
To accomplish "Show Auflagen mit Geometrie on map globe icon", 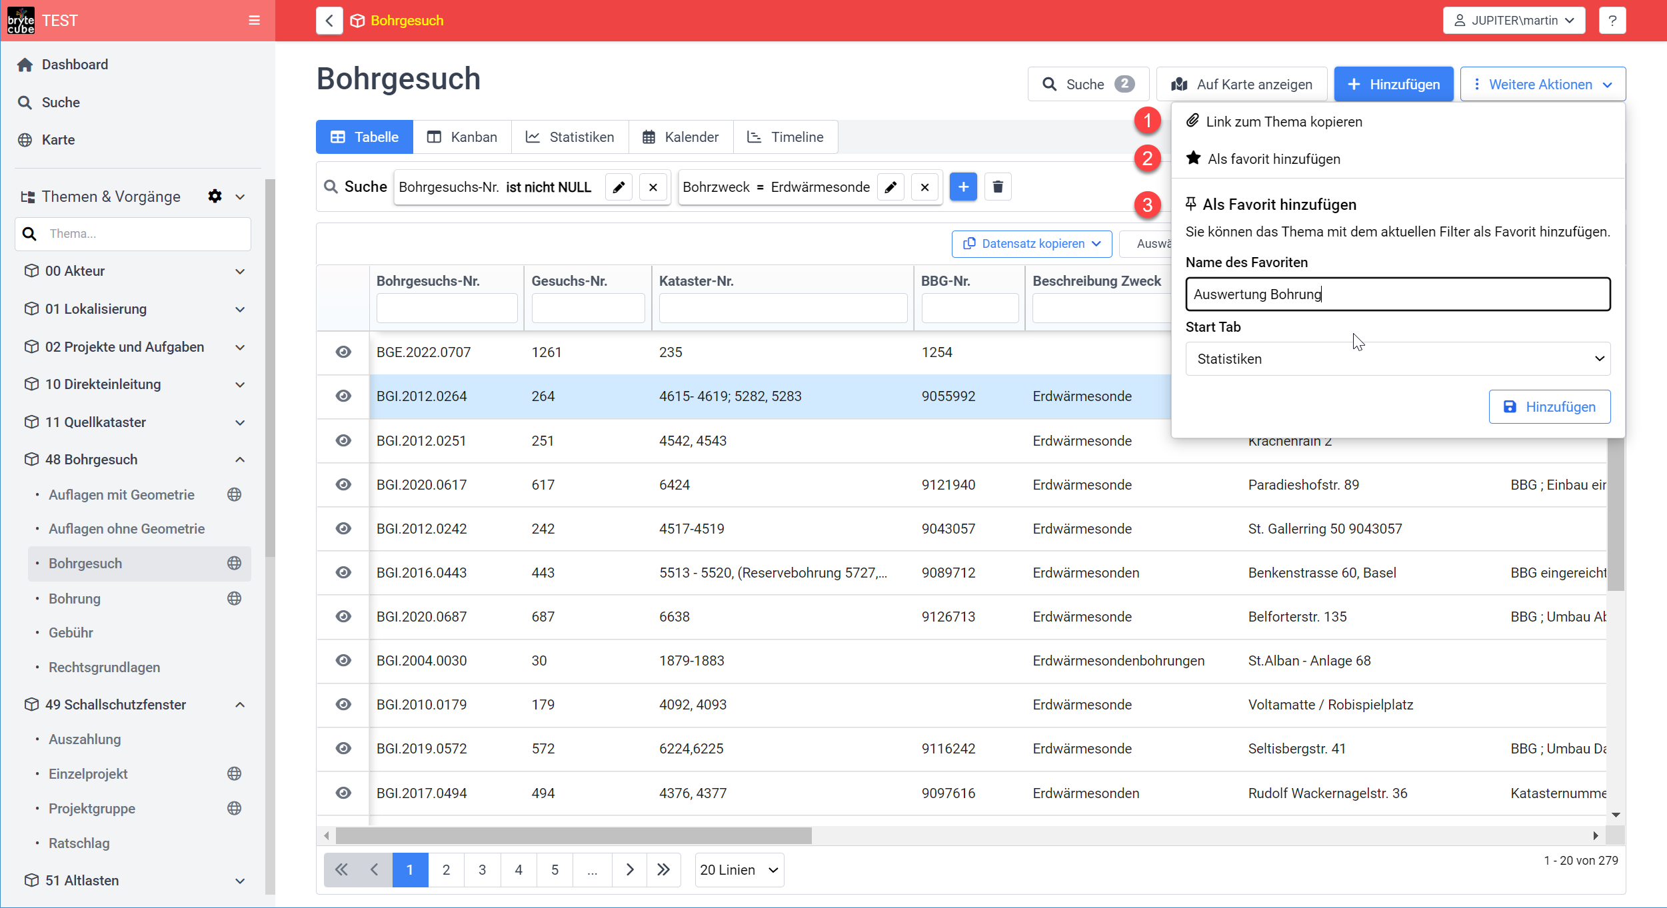I will click(234, 494).
